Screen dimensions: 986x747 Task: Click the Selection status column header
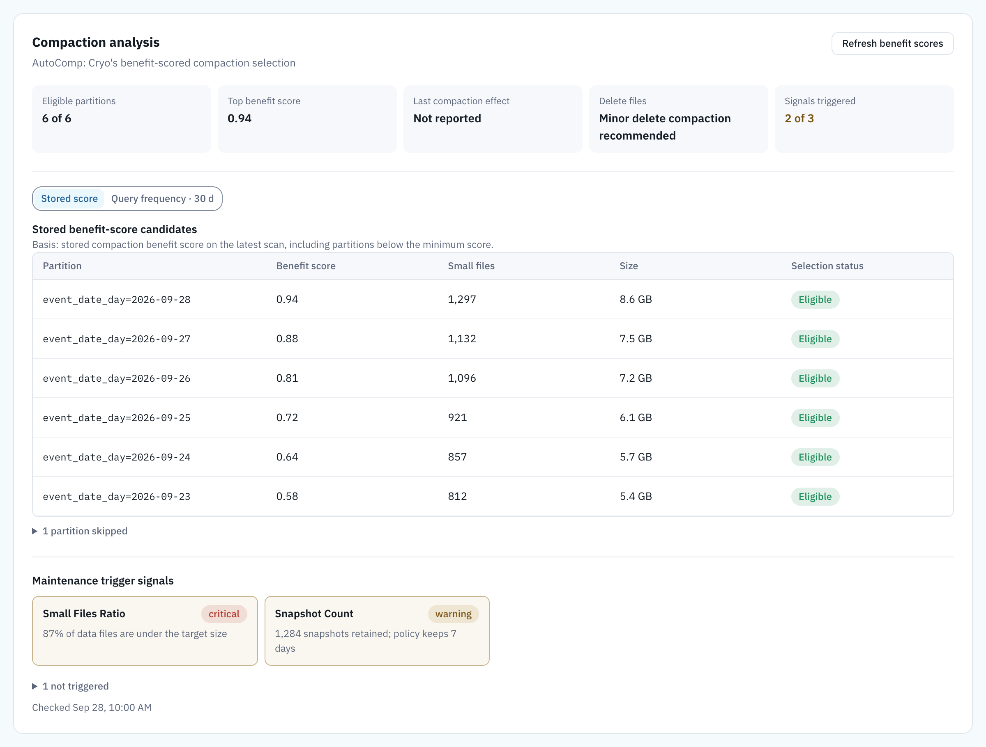[827, 266]
